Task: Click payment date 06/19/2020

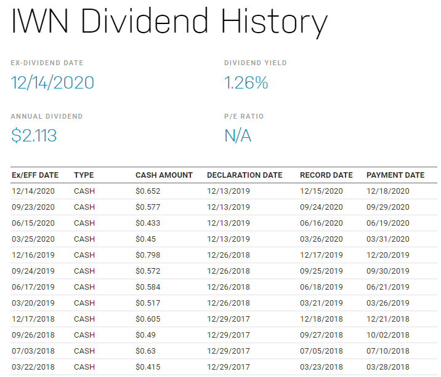Action: click(x=388, y=223)
